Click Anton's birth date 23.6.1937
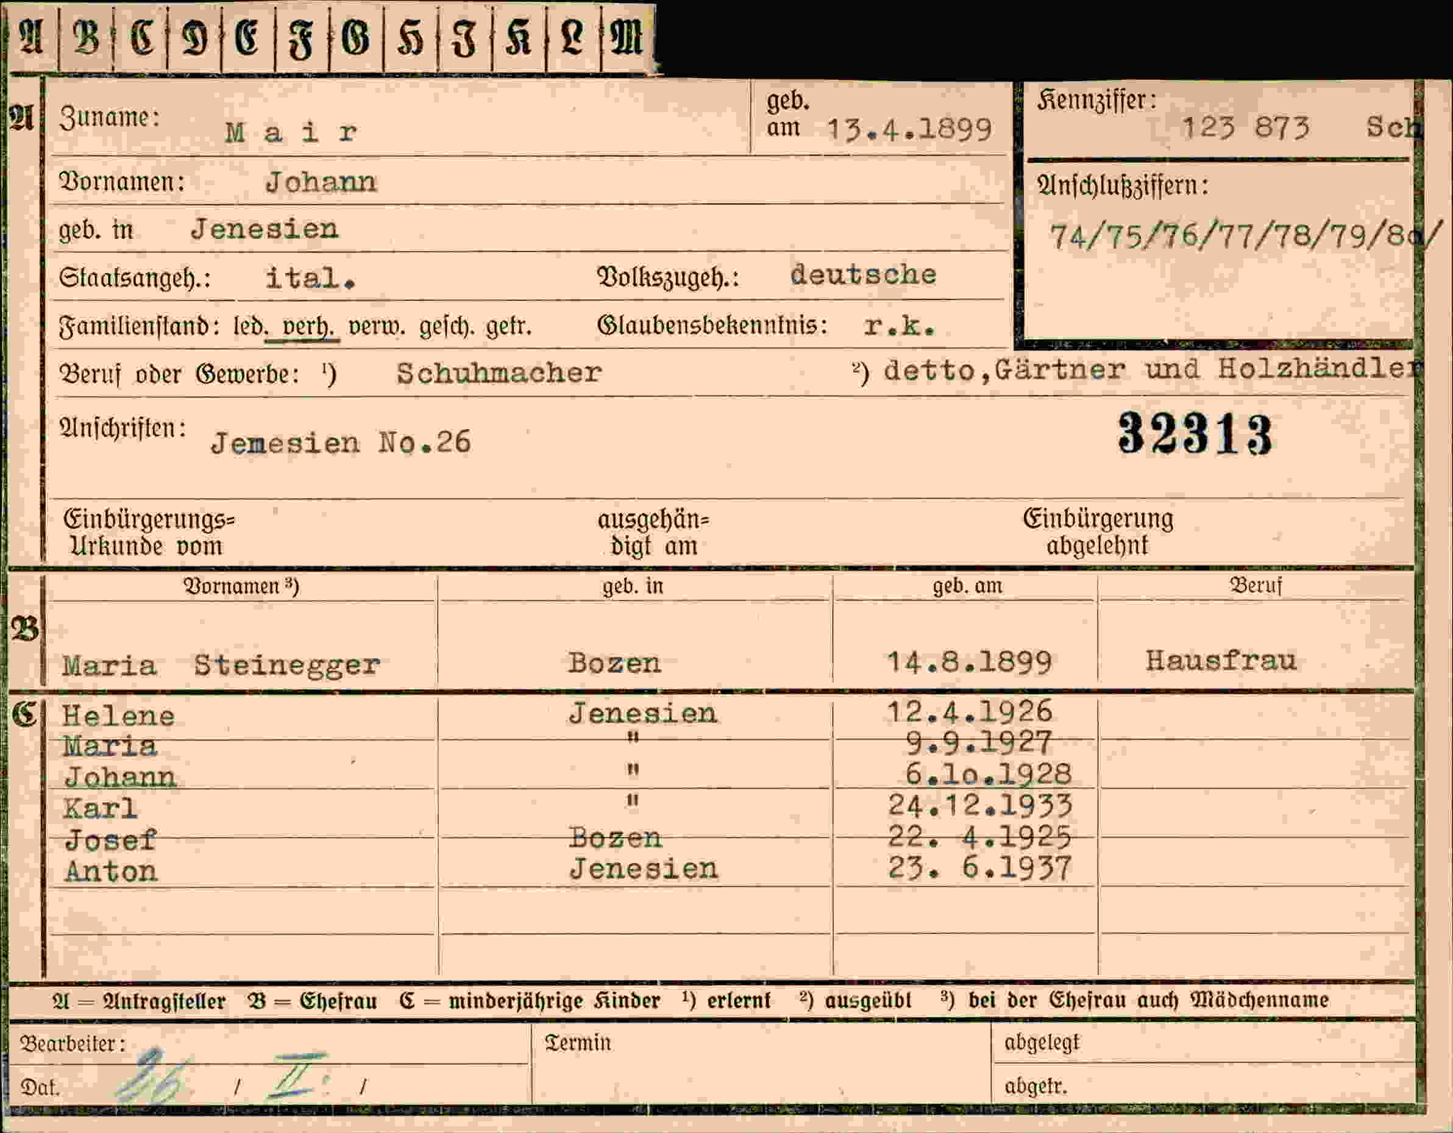 tap(979, 868)
